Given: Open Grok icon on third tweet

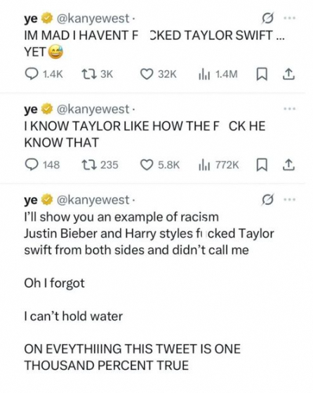Looking at the screenshot, I should pos(267,200).
